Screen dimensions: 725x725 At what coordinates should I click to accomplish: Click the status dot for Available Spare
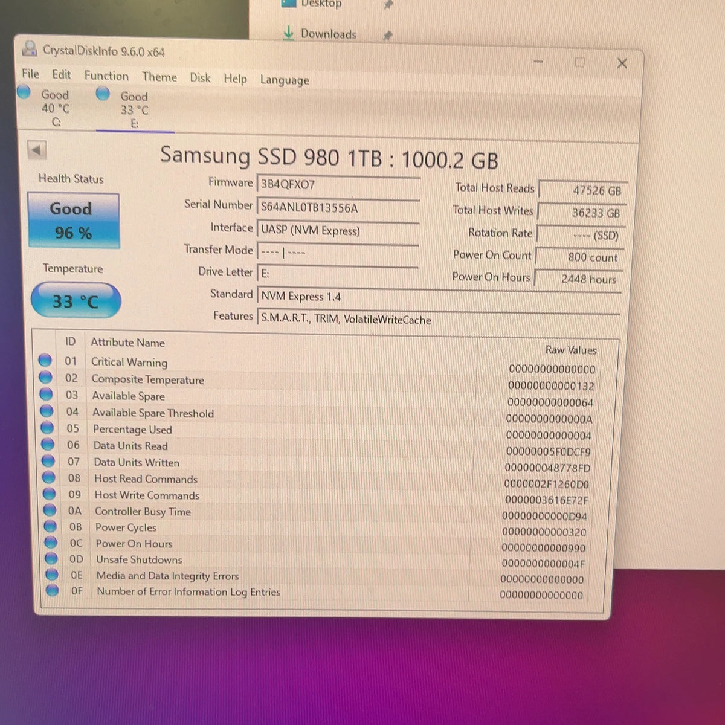click(47, 395)
